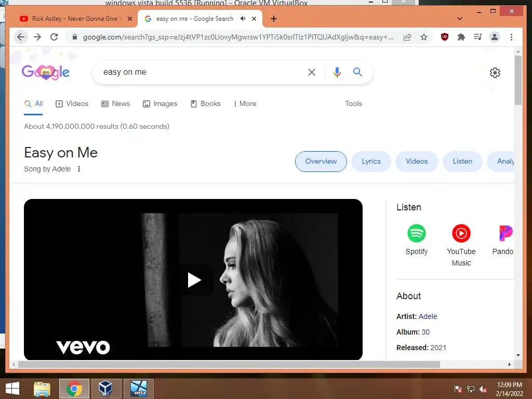Open File Explorer from taskbar
The image size is (532, 399).
[42, 389]
